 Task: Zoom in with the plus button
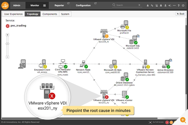point(8,35)
